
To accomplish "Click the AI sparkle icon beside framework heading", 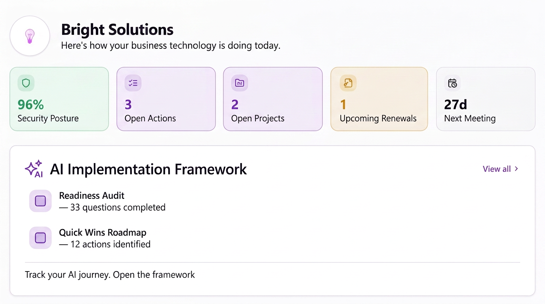I will [x=34, y=169].
